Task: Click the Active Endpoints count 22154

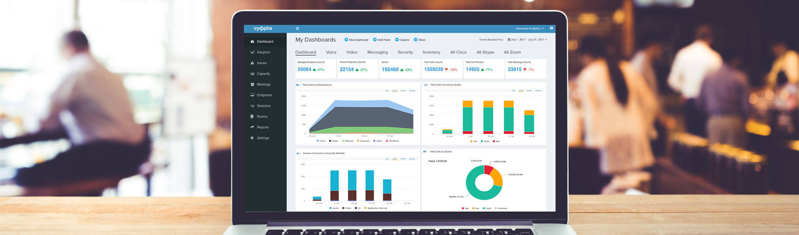Action: pyautogui.click(x=347, y=69)
